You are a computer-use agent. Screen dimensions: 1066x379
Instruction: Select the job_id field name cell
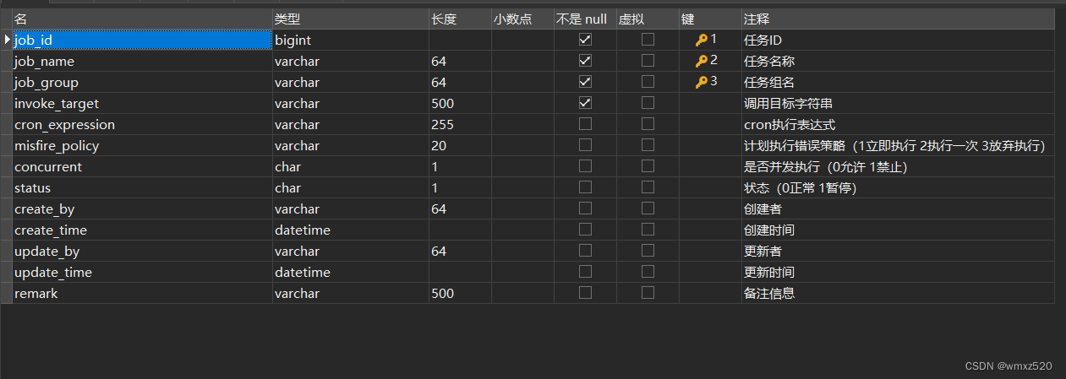pyautogui.click(x=143, y=40)
